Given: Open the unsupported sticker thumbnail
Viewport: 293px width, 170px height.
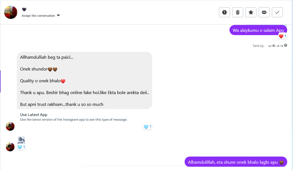Looking at the screenshot, I should 21,139.
